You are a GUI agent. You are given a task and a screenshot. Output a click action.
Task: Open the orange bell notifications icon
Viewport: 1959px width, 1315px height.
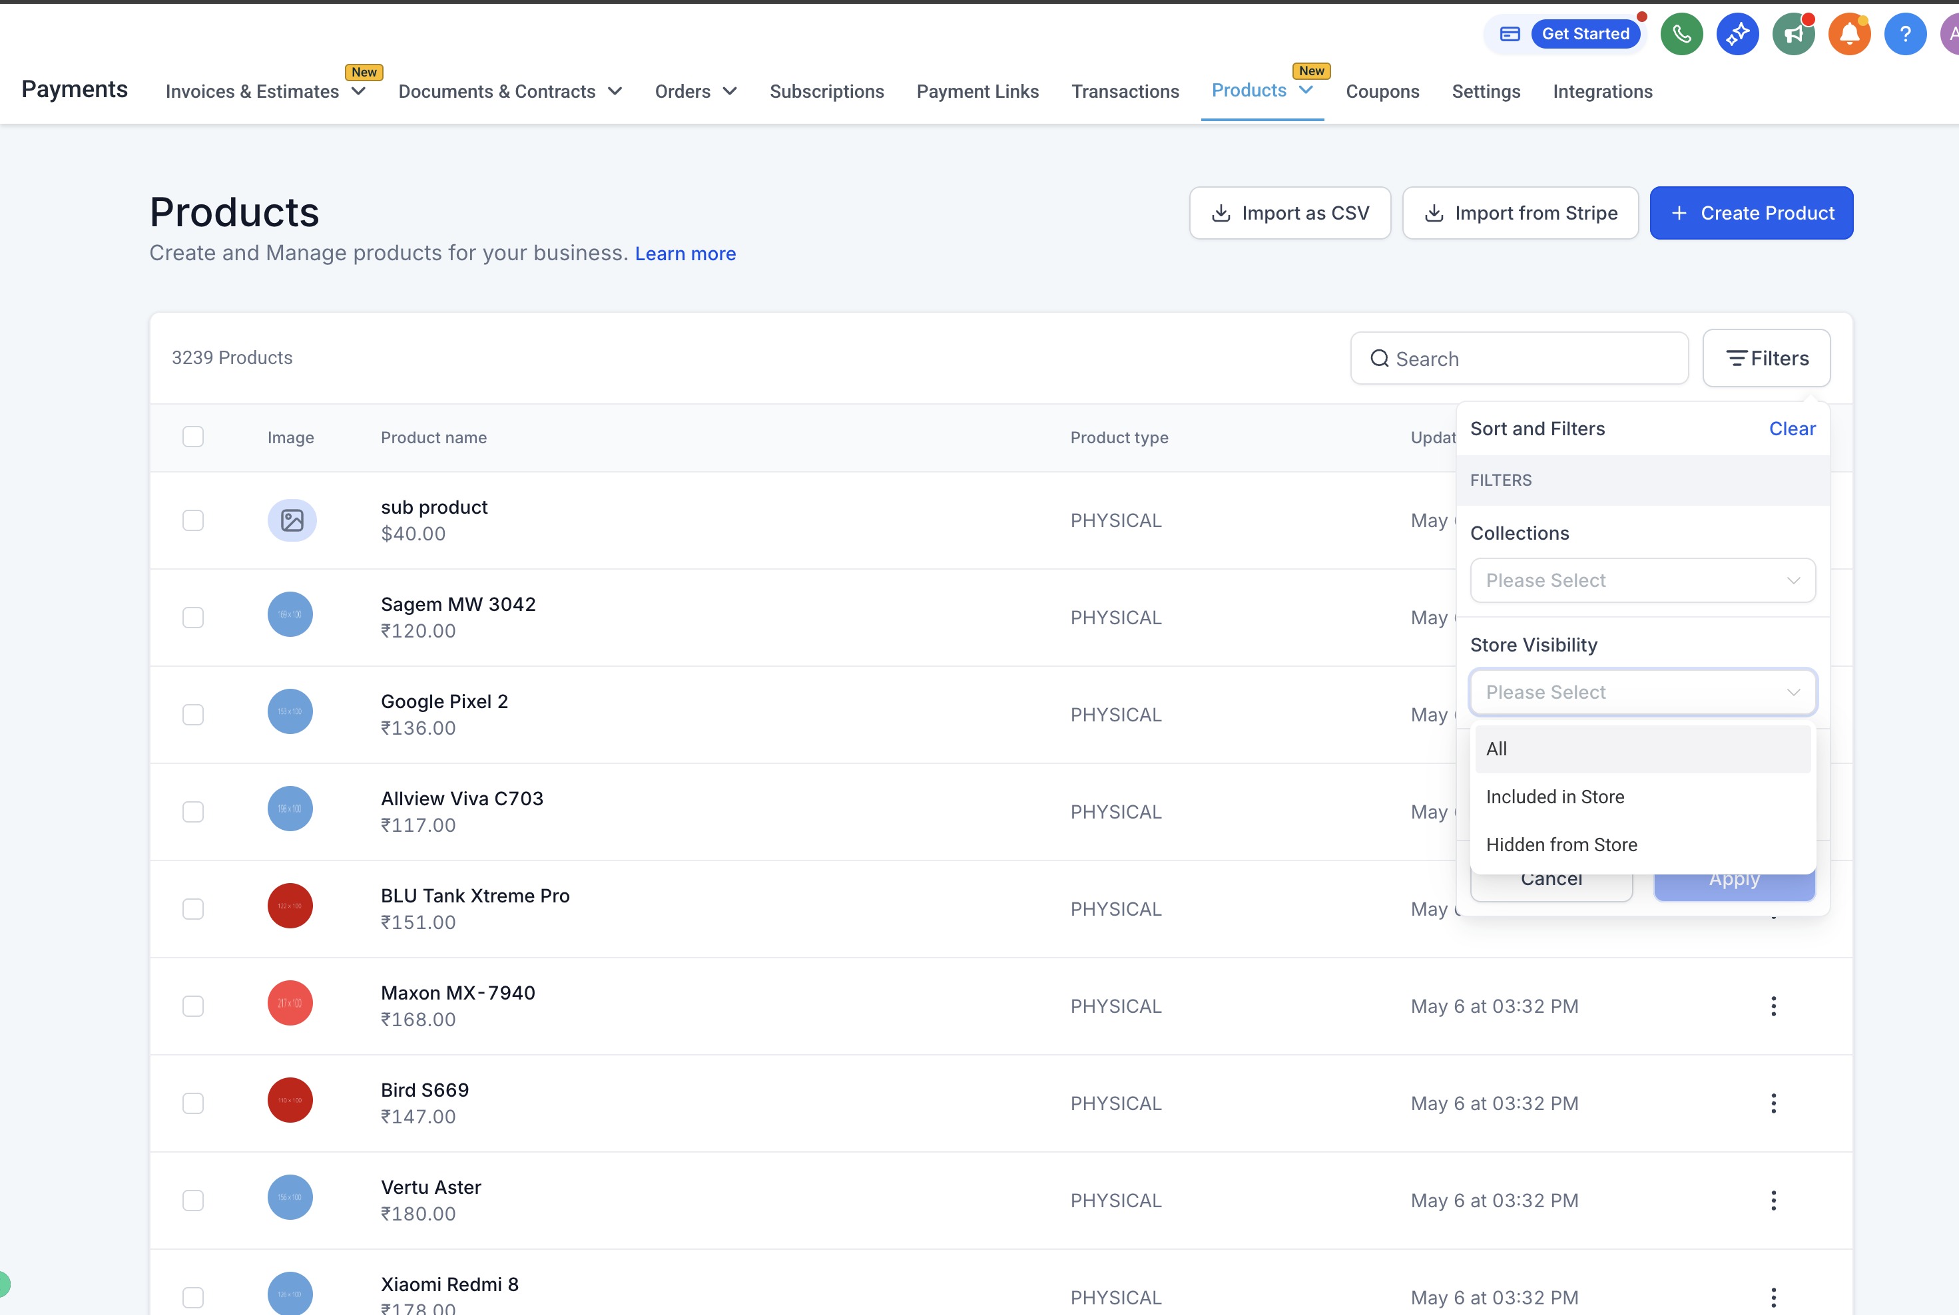pos(1849,35)
